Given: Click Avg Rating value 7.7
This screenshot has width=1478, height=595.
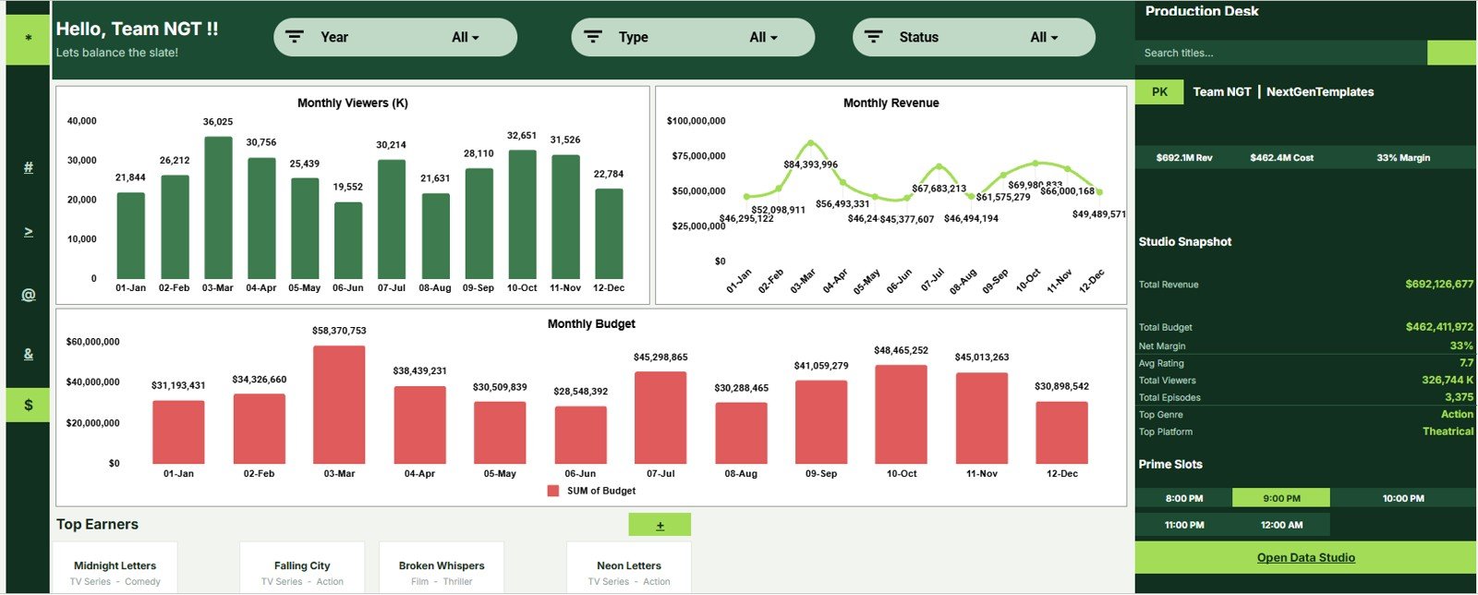Looking at the screenshot, I should (x=1467, y=363).
